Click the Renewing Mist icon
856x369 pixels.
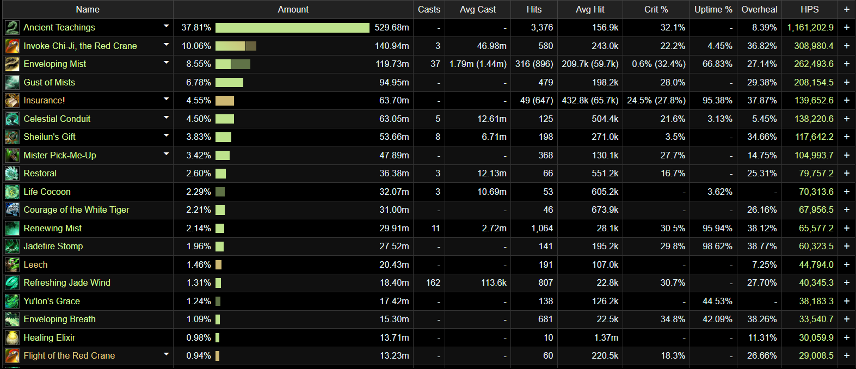click(x=12, y=228)
